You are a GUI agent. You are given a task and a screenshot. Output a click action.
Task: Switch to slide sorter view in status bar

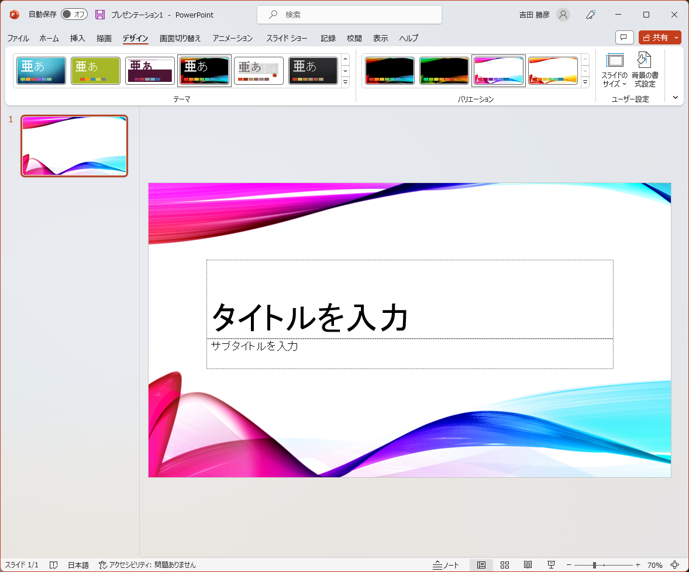[505, 564]
